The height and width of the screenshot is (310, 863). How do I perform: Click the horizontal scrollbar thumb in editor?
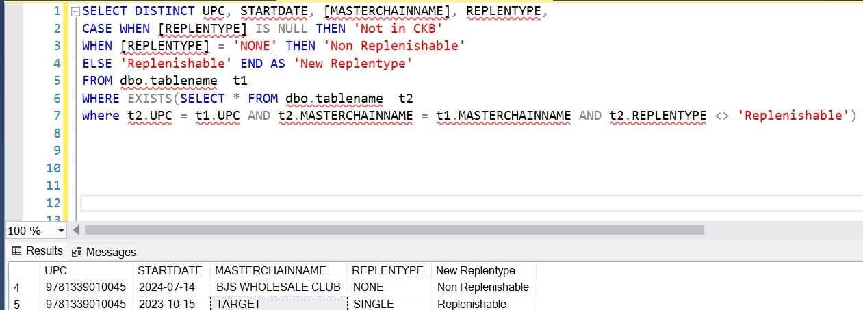pyautogui.click(x=394, y=230)
